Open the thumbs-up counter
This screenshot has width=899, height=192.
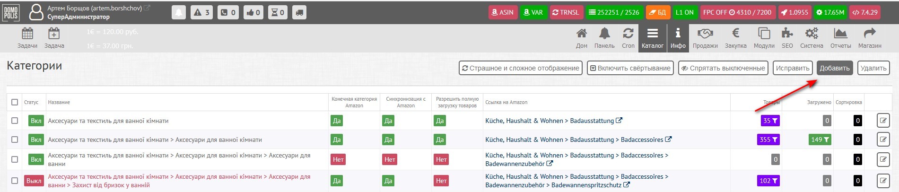click(x=253, y=12)
